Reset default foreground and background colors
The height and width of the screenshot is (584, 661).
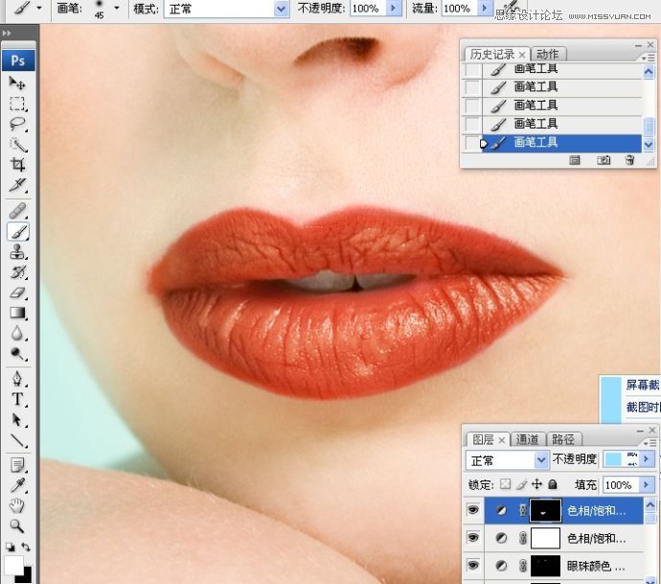click(x=10, y=548)
